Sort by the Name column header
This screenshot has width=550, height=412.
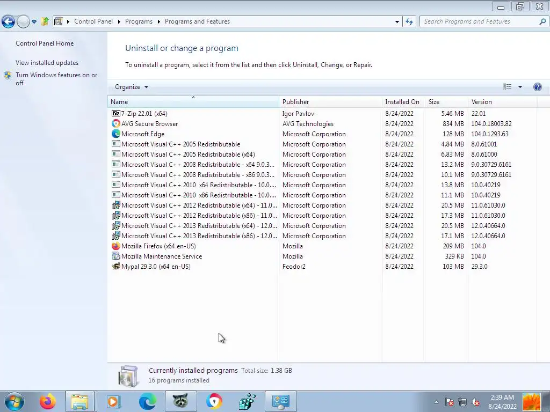193,101
